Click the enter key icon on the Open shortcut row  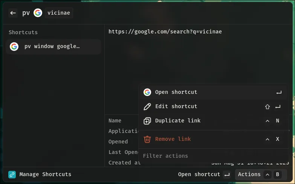(x=279, y=92)
